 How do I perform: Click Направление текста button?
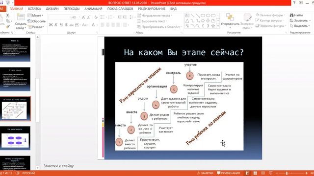click(155, 15)
